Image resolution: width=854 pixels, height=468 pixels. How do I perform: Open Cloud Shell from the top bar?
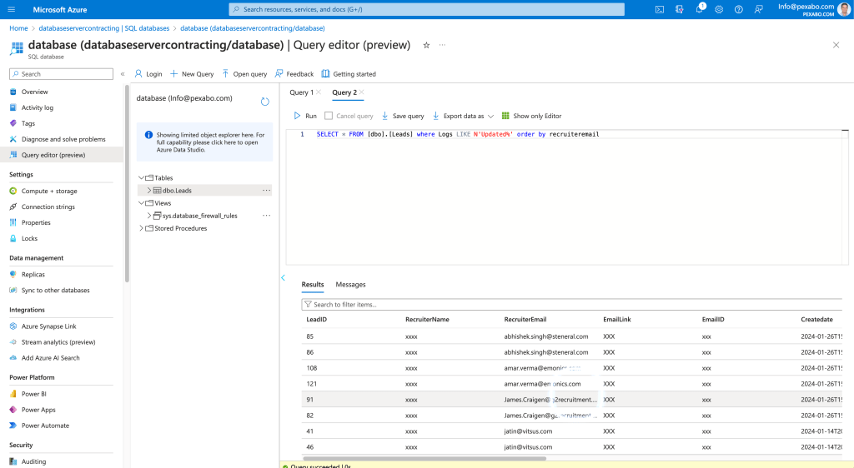tap(660, 9)
